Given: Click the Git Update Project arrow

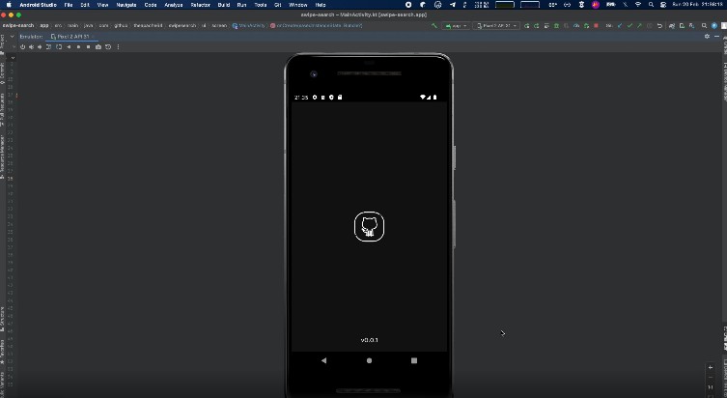Looking at the screenshot, I should [x=620, y=25].
